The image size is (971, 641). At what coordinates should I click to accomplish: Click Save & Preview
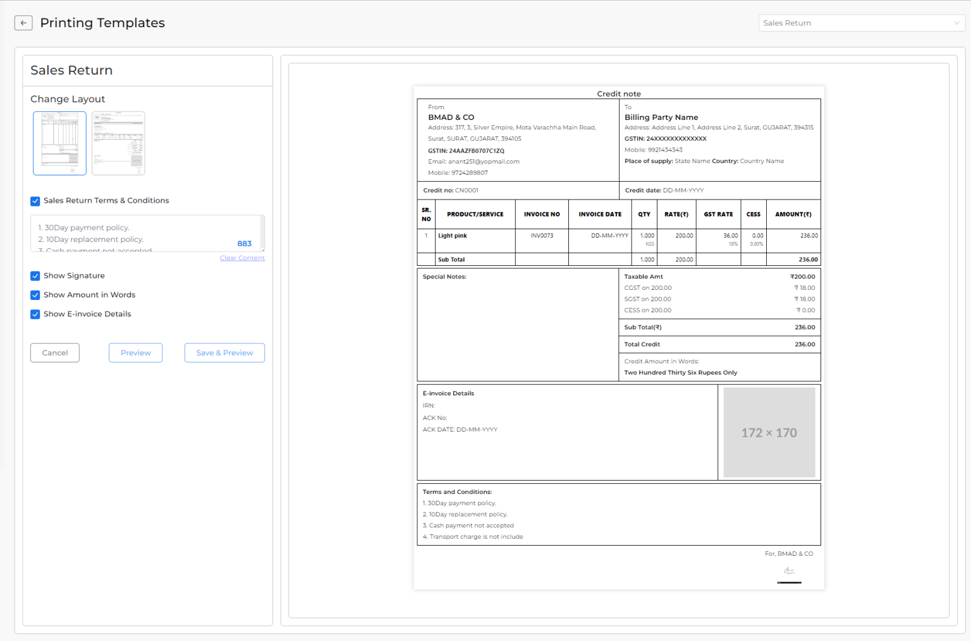pyautogui.click(x=224, y=352)
